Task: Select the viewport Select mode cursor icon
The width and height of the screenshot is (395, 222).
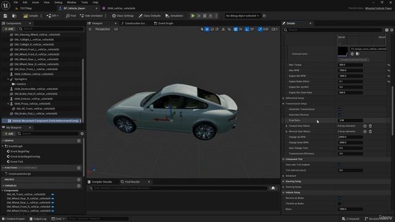Action: (202, 29)
